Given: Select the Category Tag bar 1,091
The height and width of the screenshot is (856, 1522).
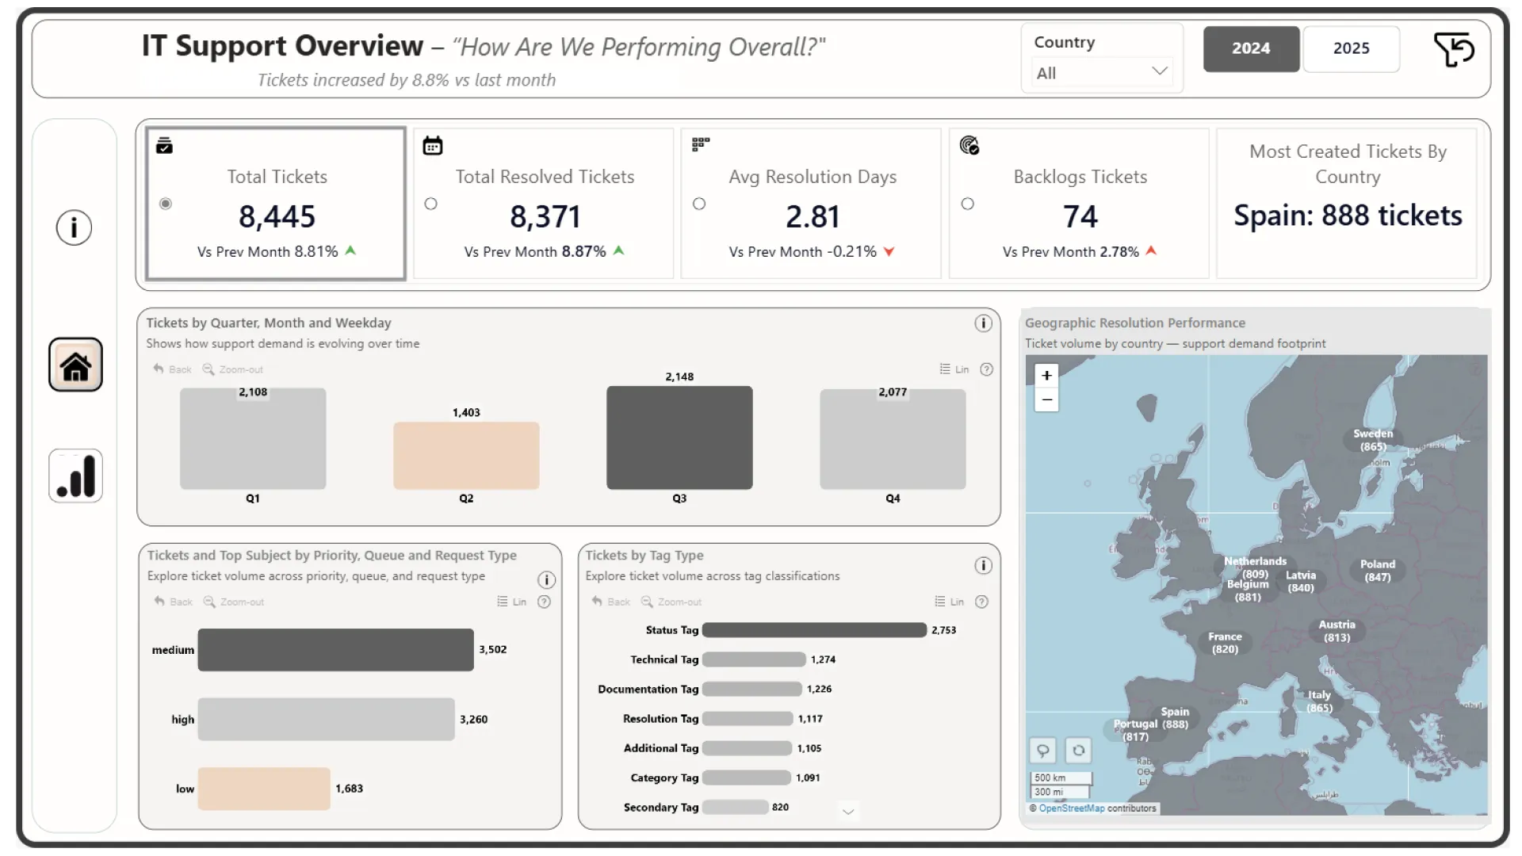Looking at the screenshot, I should pos(746,778).
